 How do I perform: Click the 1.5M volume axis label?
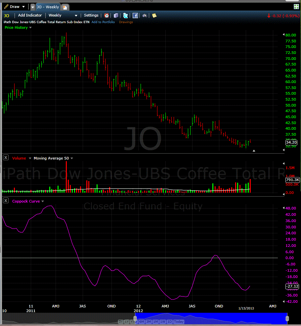coord(290,168)
